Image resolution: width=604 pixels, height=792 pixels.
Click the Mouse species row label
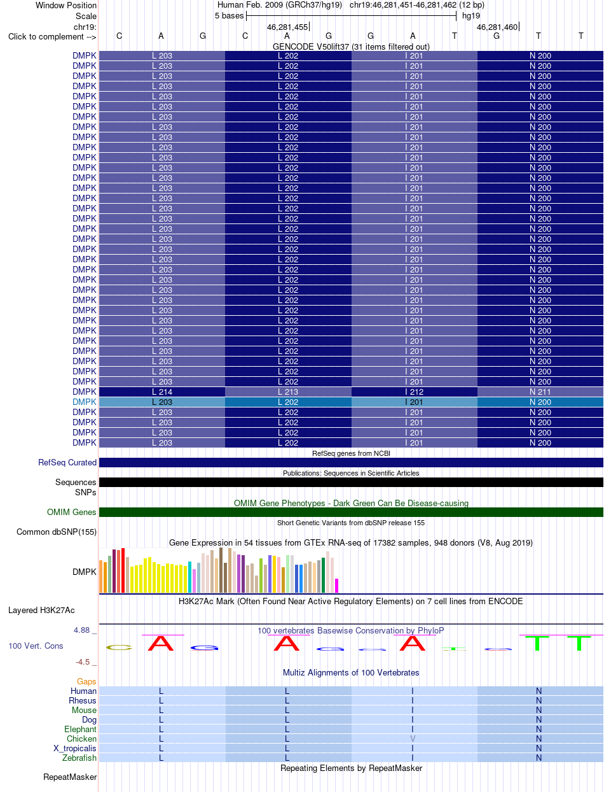point(85,710)
